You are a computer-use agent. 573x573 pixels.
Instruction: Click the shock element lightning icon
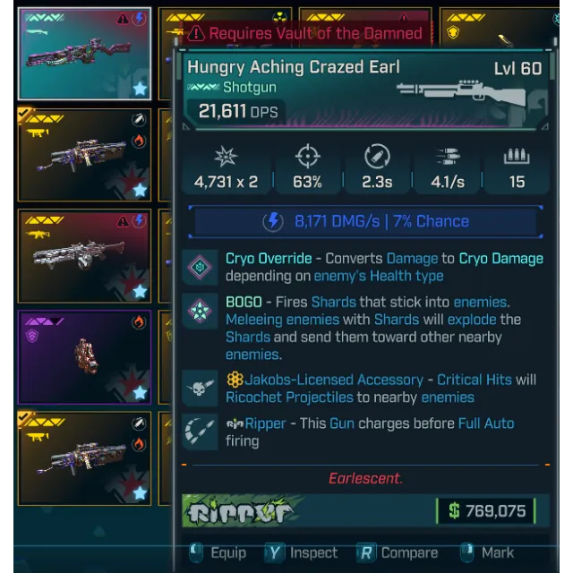[273, 221]
